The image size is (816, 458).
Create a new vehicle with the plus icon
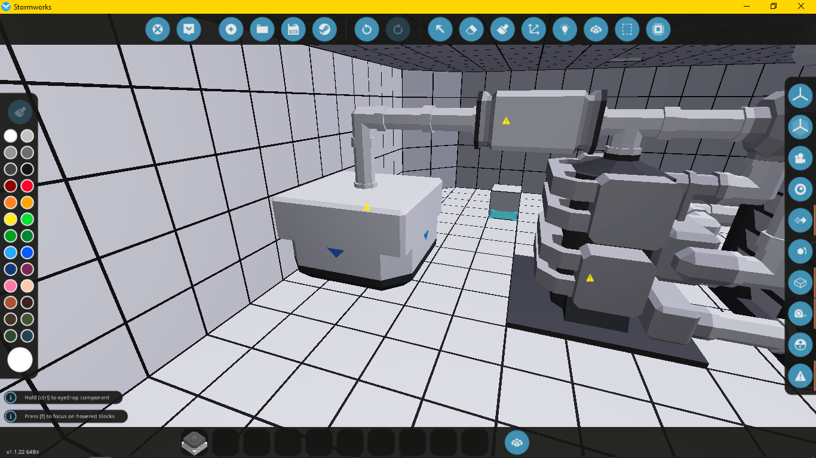tap(231, 29)
